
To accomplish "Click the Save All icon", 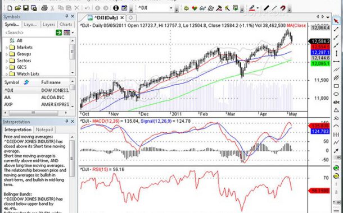I will coord(34,8).
